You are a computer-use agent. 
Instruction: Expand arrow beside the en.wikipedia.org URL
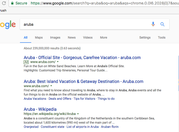78,114
